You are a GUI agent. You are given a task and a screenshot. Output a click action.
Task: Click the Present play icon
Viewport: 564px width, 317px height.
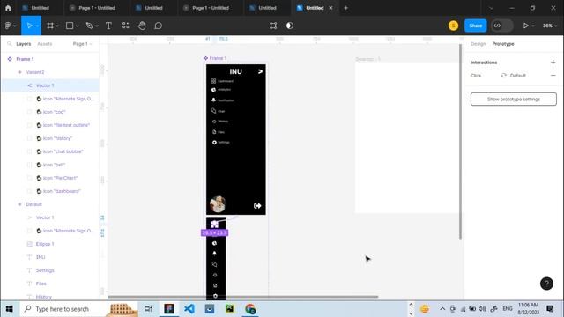click(x=526, y=26)
